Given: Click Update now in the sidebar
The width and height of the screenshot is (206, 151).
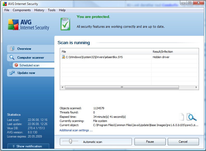Looking at the screenshot, I should [x=31, y=73].
